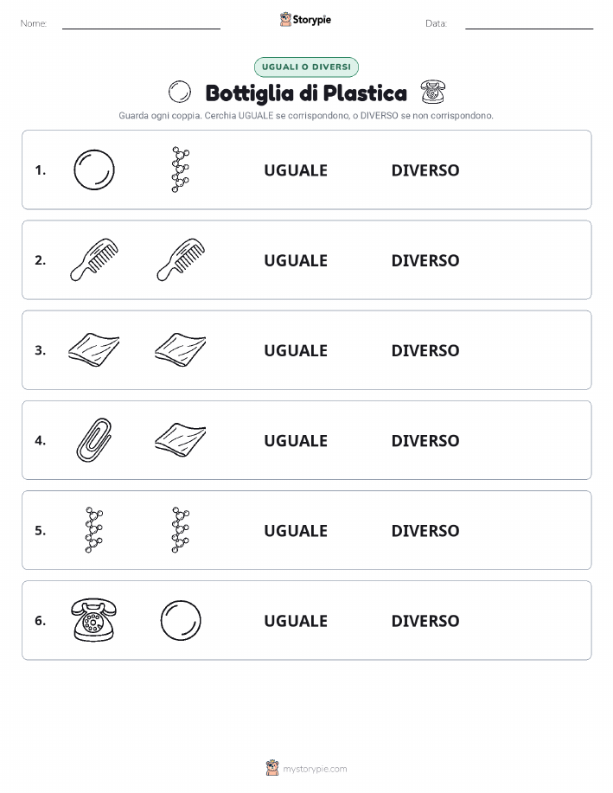The width and height of the screenshot is (613, 793).
Task: Click the left molecule icon in row 5
Action: [94, 530]
